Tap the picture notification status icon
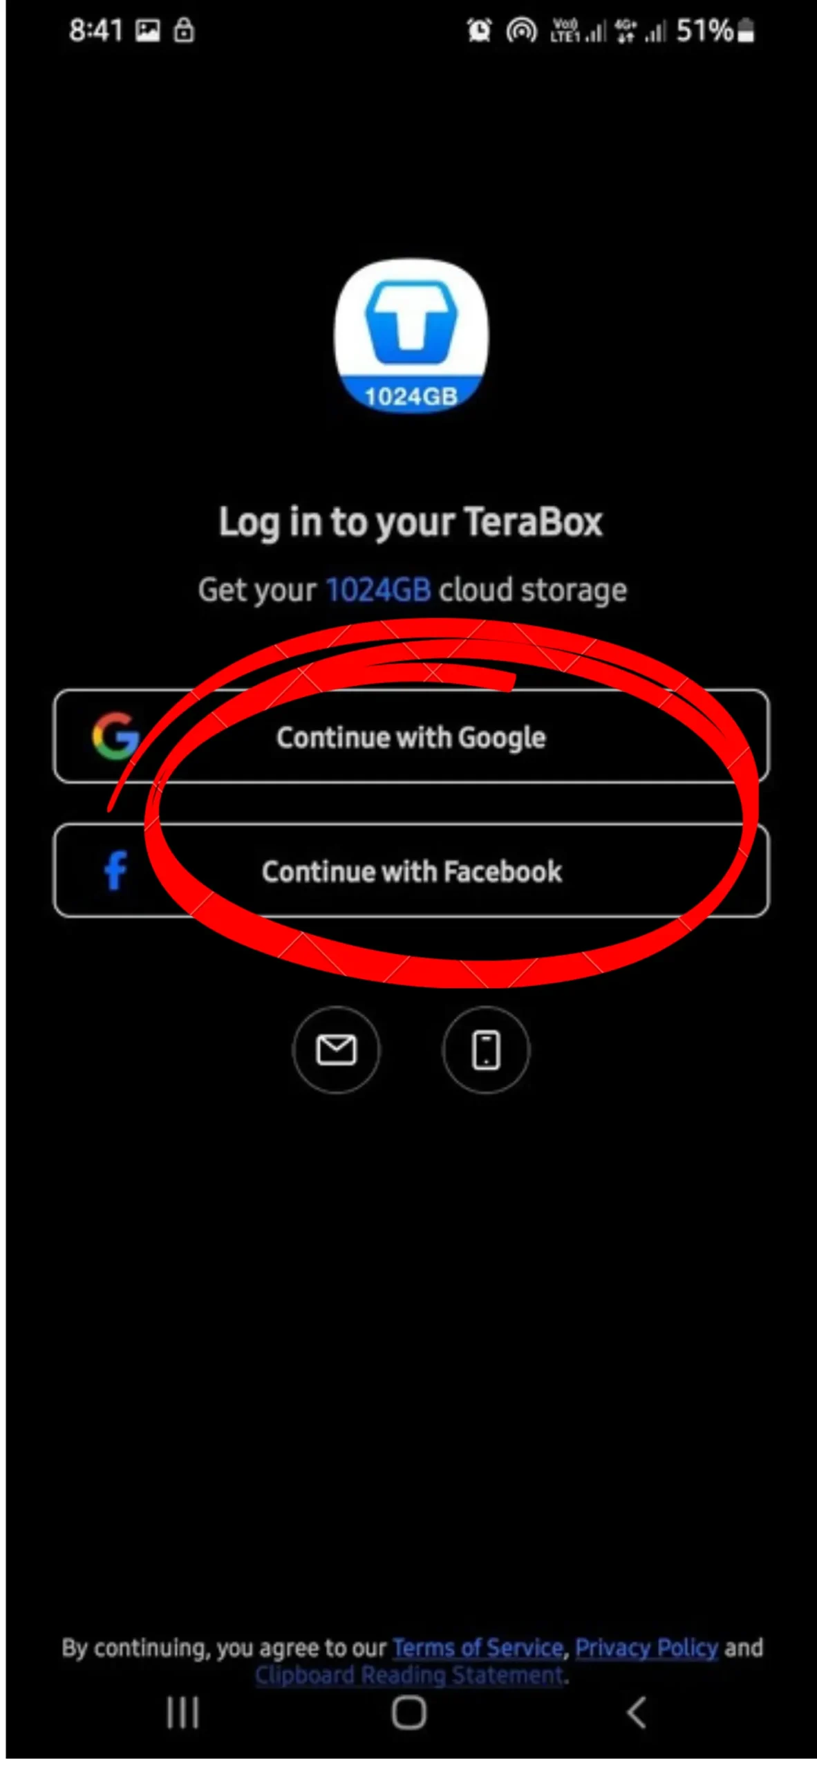Viewport: 817px width, 1770px height. point(147,30)
